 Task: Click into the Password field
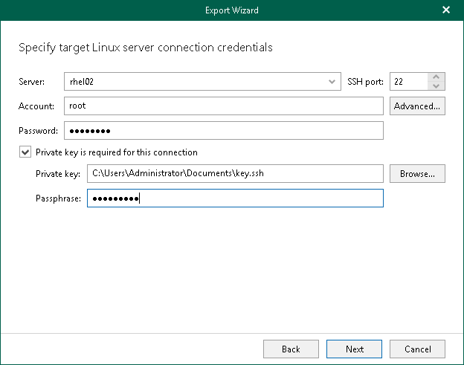223,131
